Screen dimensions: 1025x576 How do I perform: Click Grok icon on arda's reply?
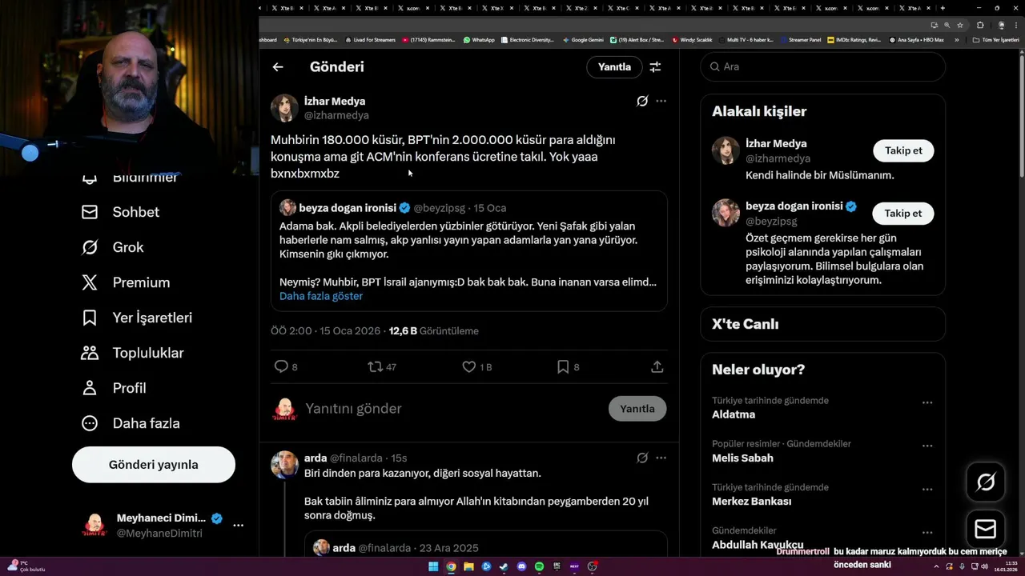tap(642, 458)
